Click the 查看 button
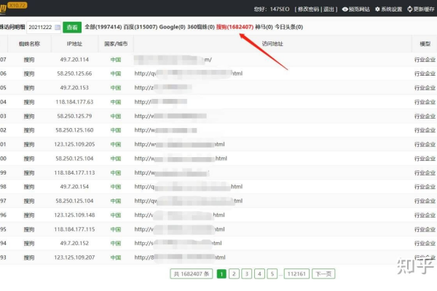Viewport: 437px width, 291px height. [72, 27]
